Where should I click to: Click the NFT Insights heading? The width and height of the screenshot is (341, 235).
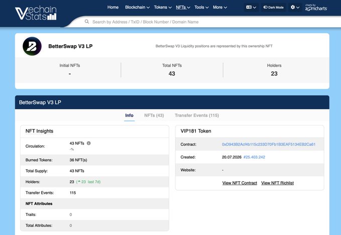39,131
